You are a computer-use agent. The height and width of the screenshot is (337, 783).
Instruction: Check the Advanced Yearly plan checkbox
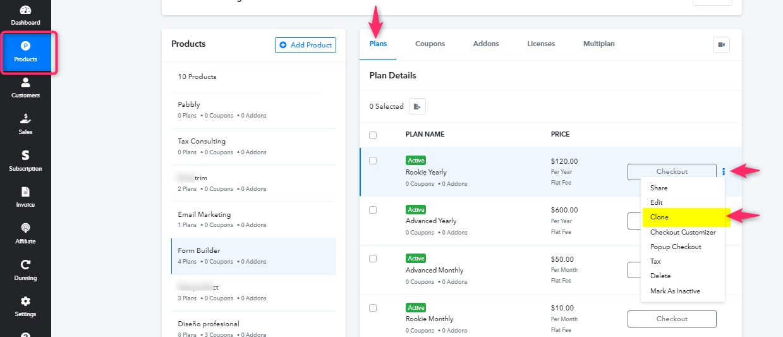373,210
